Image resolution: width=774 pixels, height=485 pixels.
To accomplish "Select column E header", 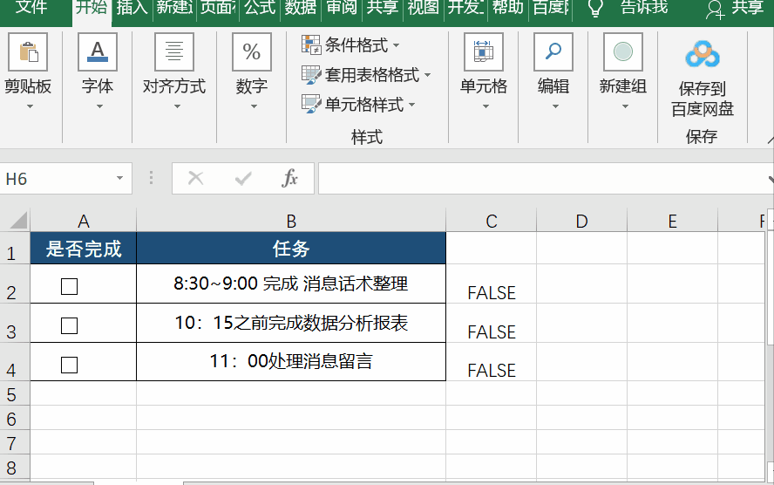I will [x=672, y=221].
